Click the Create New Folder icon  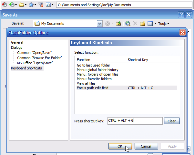coord(142,24)
